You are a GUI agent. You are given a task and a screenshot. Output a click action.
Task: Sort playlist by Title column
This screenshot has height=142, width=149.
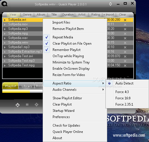54,15
